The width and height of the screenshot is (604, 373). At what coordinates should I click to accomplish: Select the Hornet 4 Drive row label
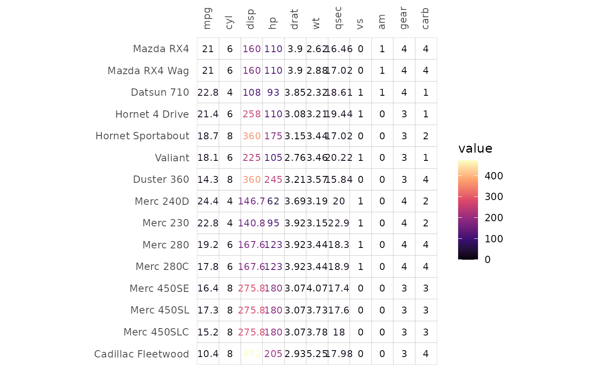(152, 114)
